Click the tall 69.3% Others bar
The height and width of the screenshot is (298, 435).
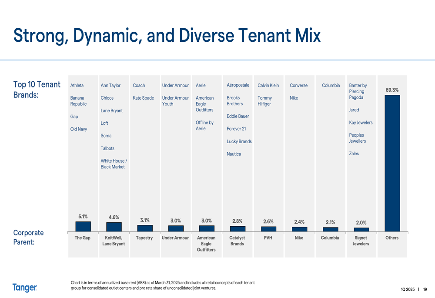click(x=392, y=163)
